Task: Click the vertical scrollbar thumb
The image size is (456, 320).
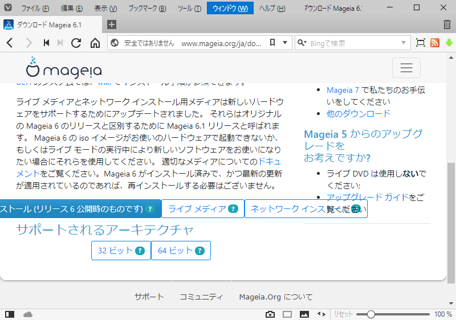Action: point(451,223)
